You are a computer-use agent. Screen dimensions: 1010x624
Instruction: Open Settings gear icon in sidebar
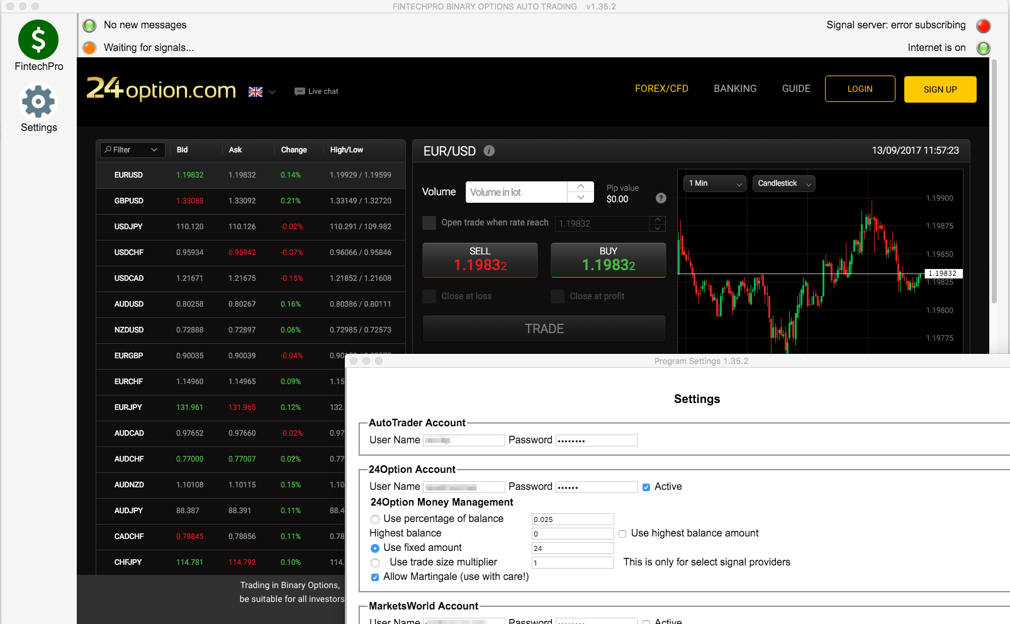coord(38,102)
